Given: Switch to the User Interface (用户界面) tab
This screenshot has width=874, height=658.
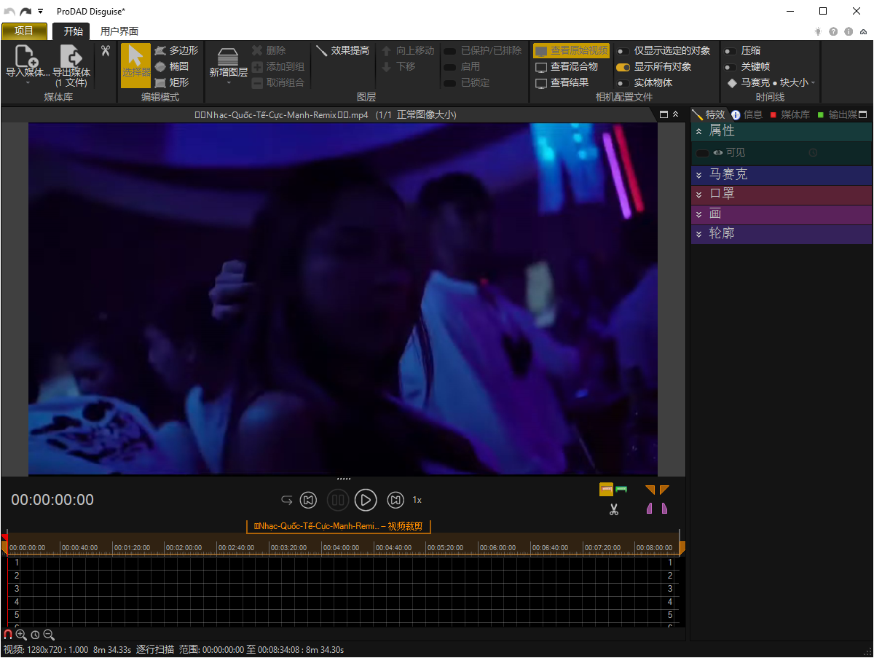Looking at the screenshot, I should coord(119,31).
